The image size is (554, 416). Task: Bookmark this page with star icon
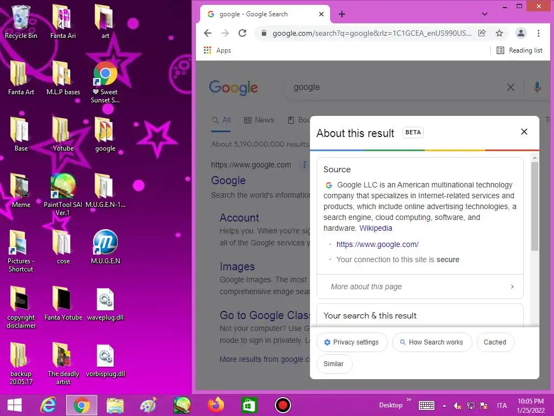[499, 33]
